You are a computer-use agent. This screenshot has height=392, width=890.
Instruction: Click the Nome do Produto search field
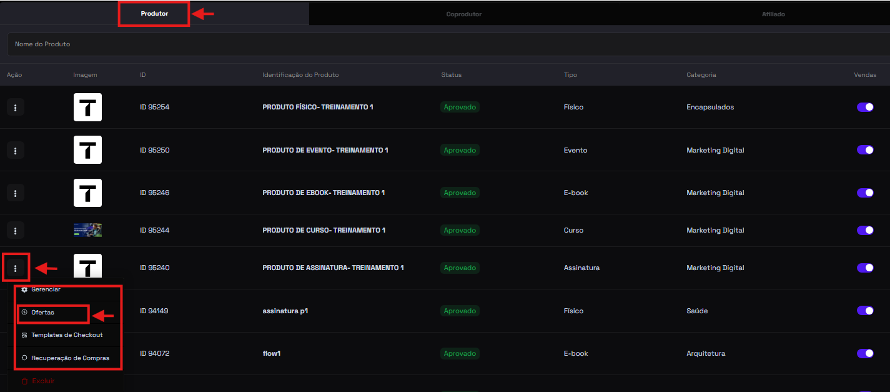tap(437, 44)
